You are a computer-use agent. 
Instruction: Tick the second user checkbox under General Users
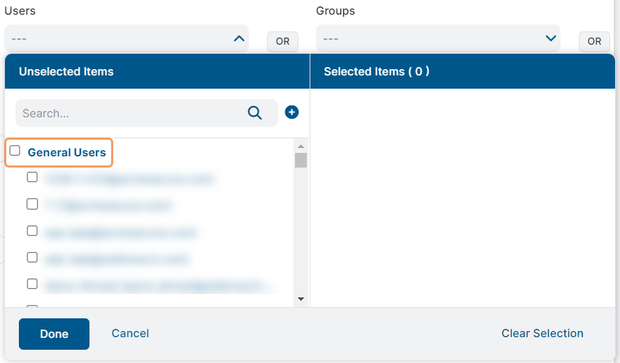32,204
